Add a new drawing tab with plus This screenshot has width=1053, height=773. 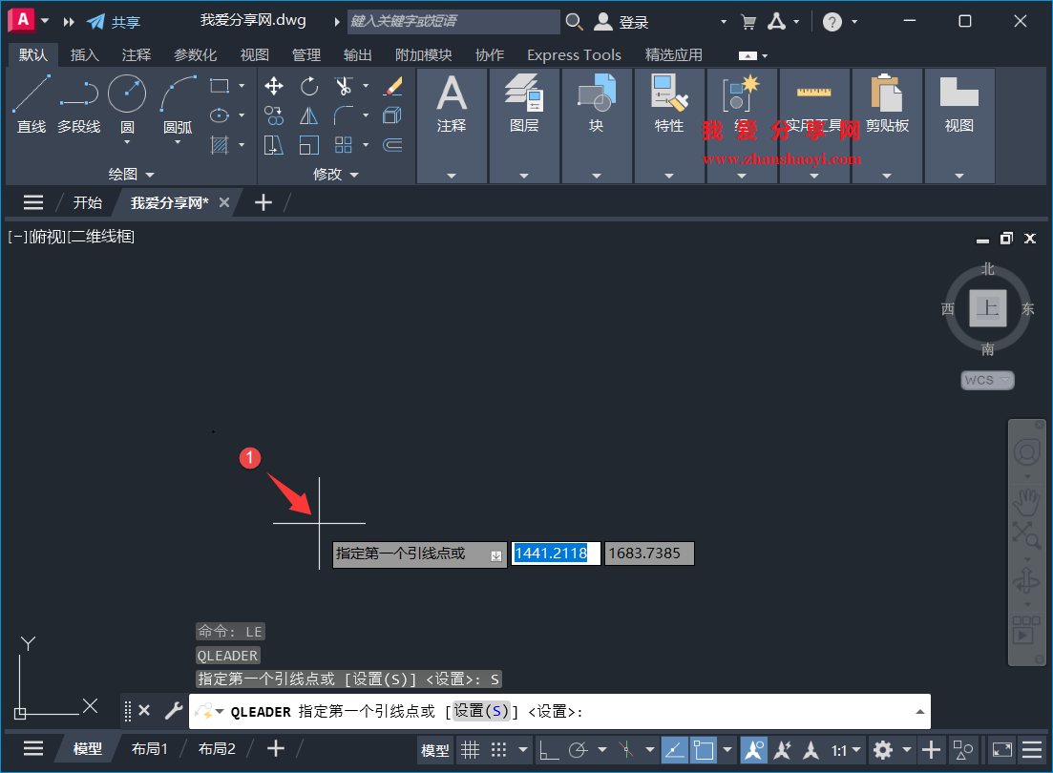(x=263, y=203)
